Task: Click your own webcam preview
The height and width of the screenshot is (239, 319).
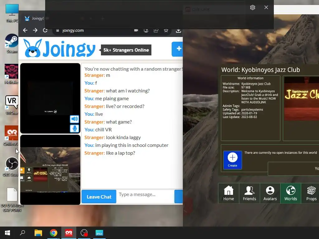Action: click(x=50, y=170)
